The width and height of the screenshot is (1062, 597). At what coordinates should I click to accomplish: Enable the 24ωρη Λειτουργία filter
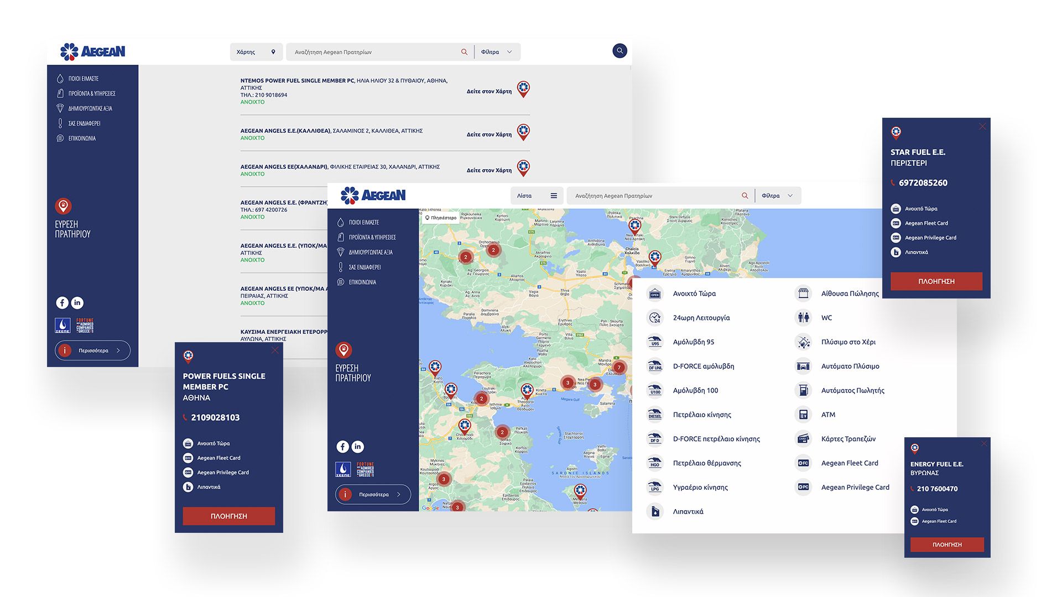(x=688, y=318)
